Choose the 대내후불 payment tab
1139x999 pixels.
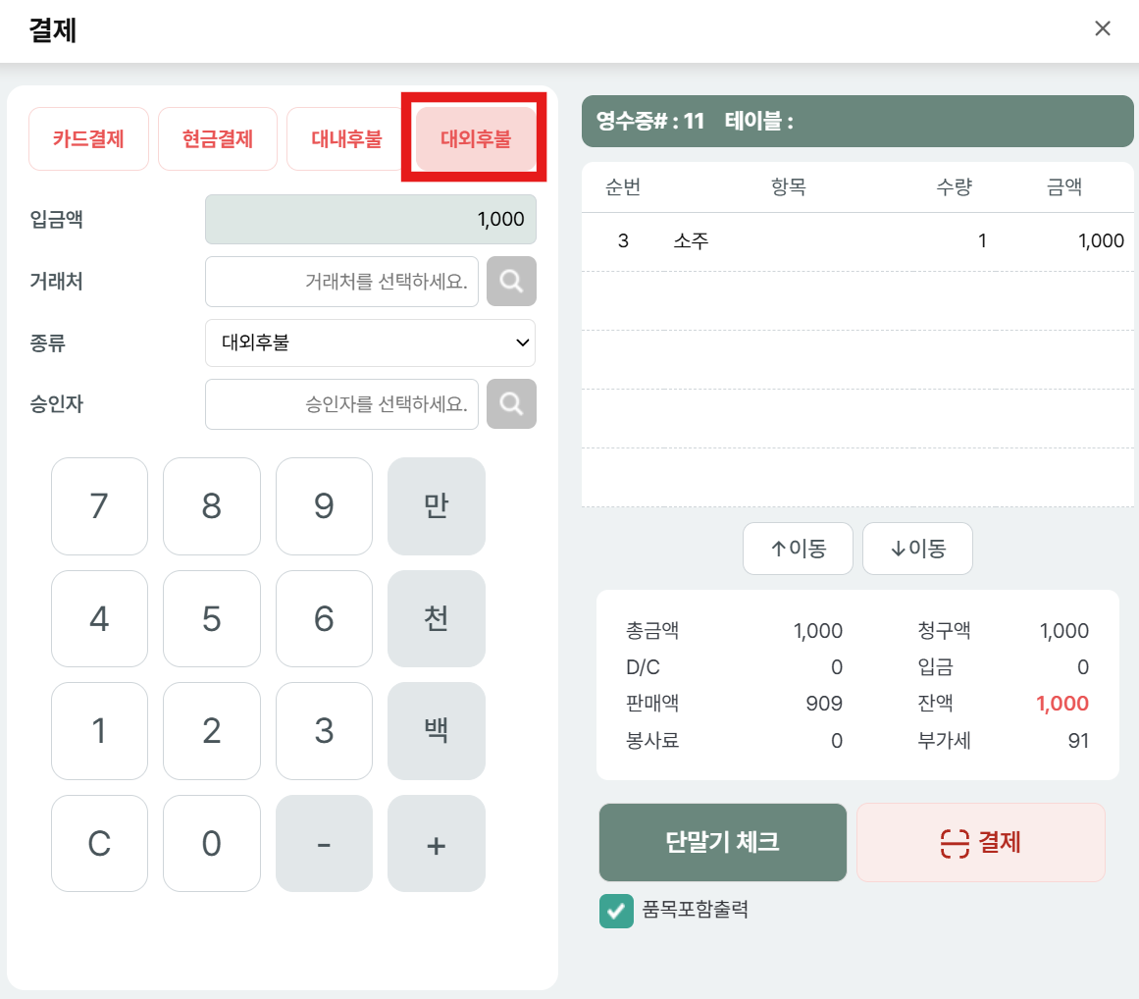tap(346, 139)
